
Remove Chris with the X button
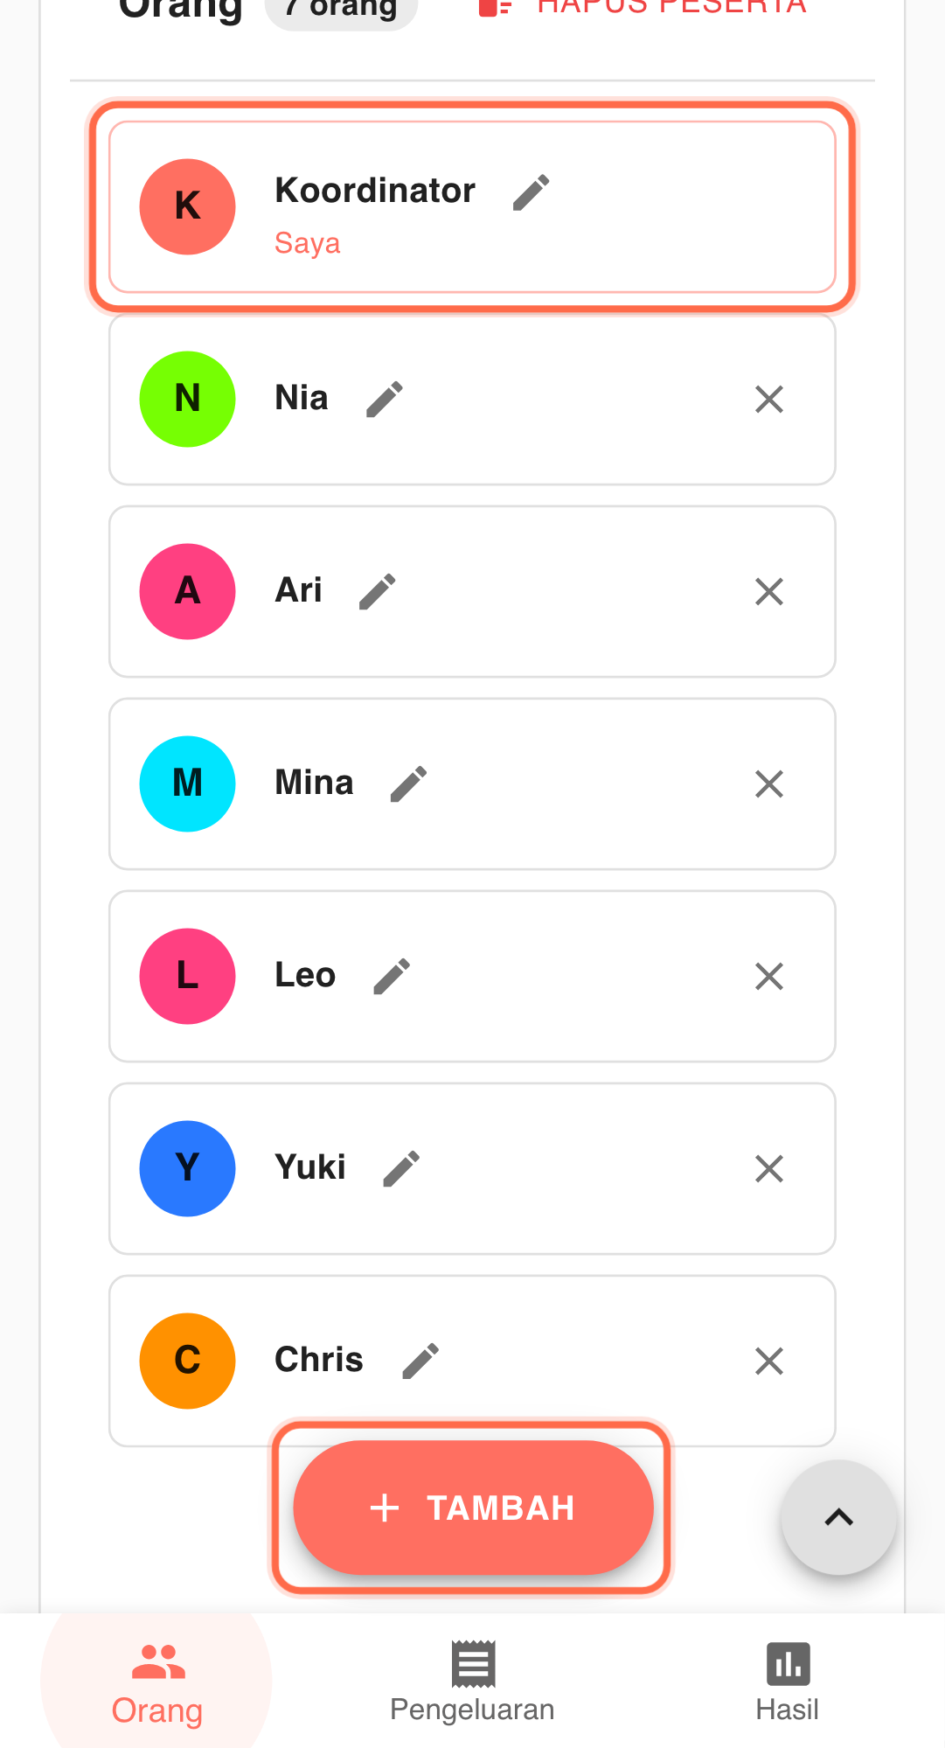[x=768, y=1361]
